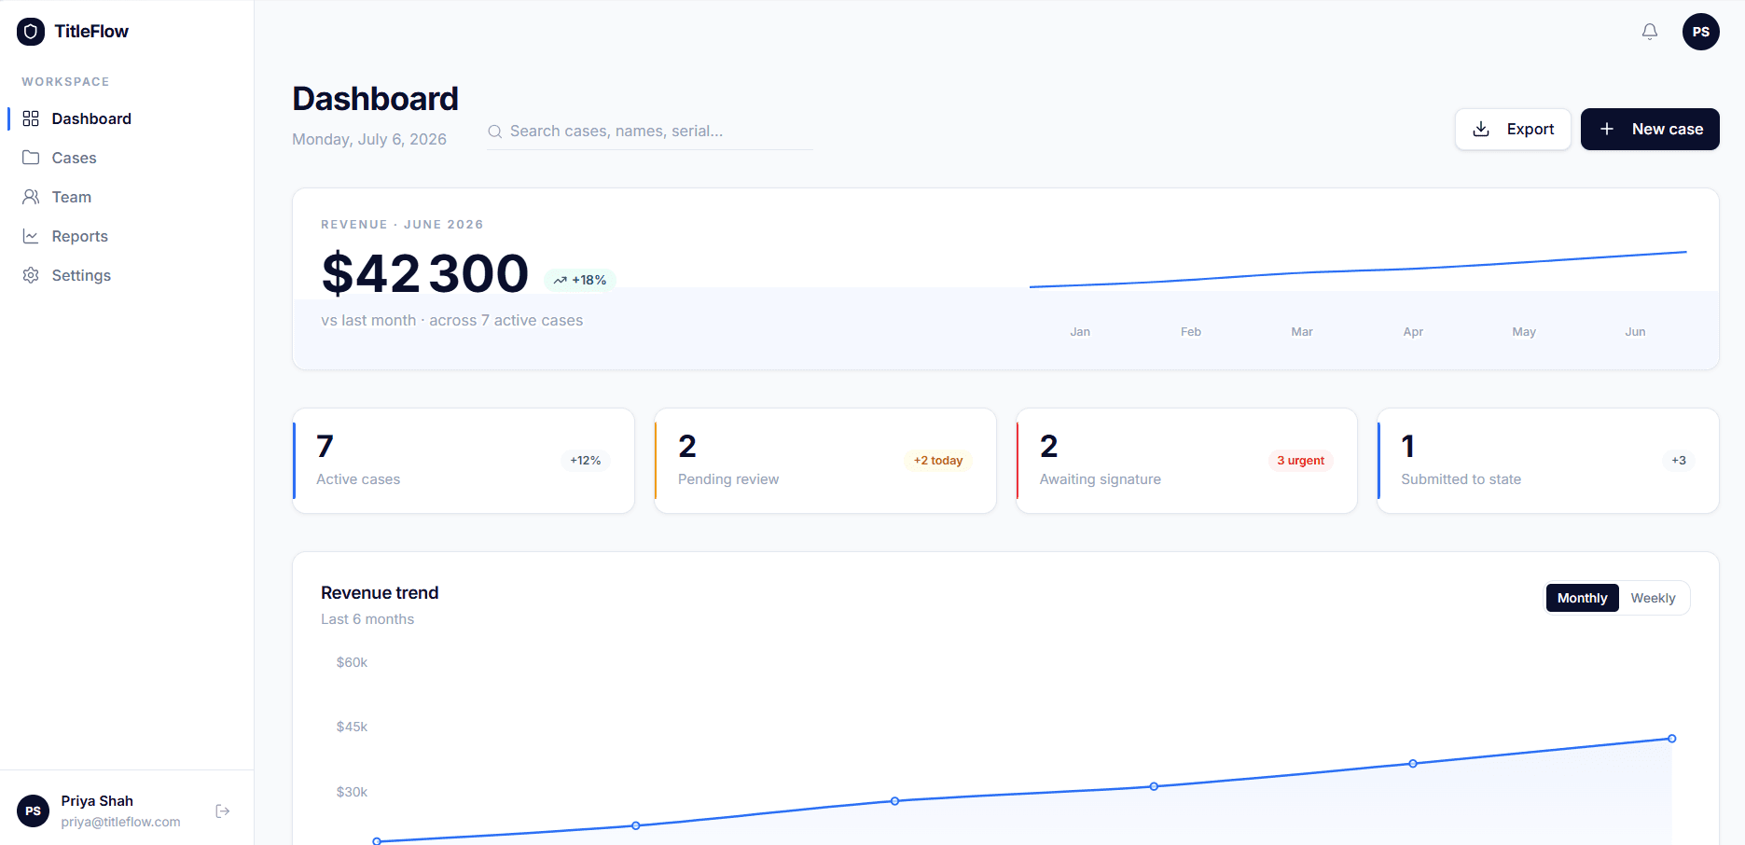Image resolution: width=1745 pixels, height=845 pixels.
Task: Open the PS profile avatar in the top bar
Action: 1701,32
